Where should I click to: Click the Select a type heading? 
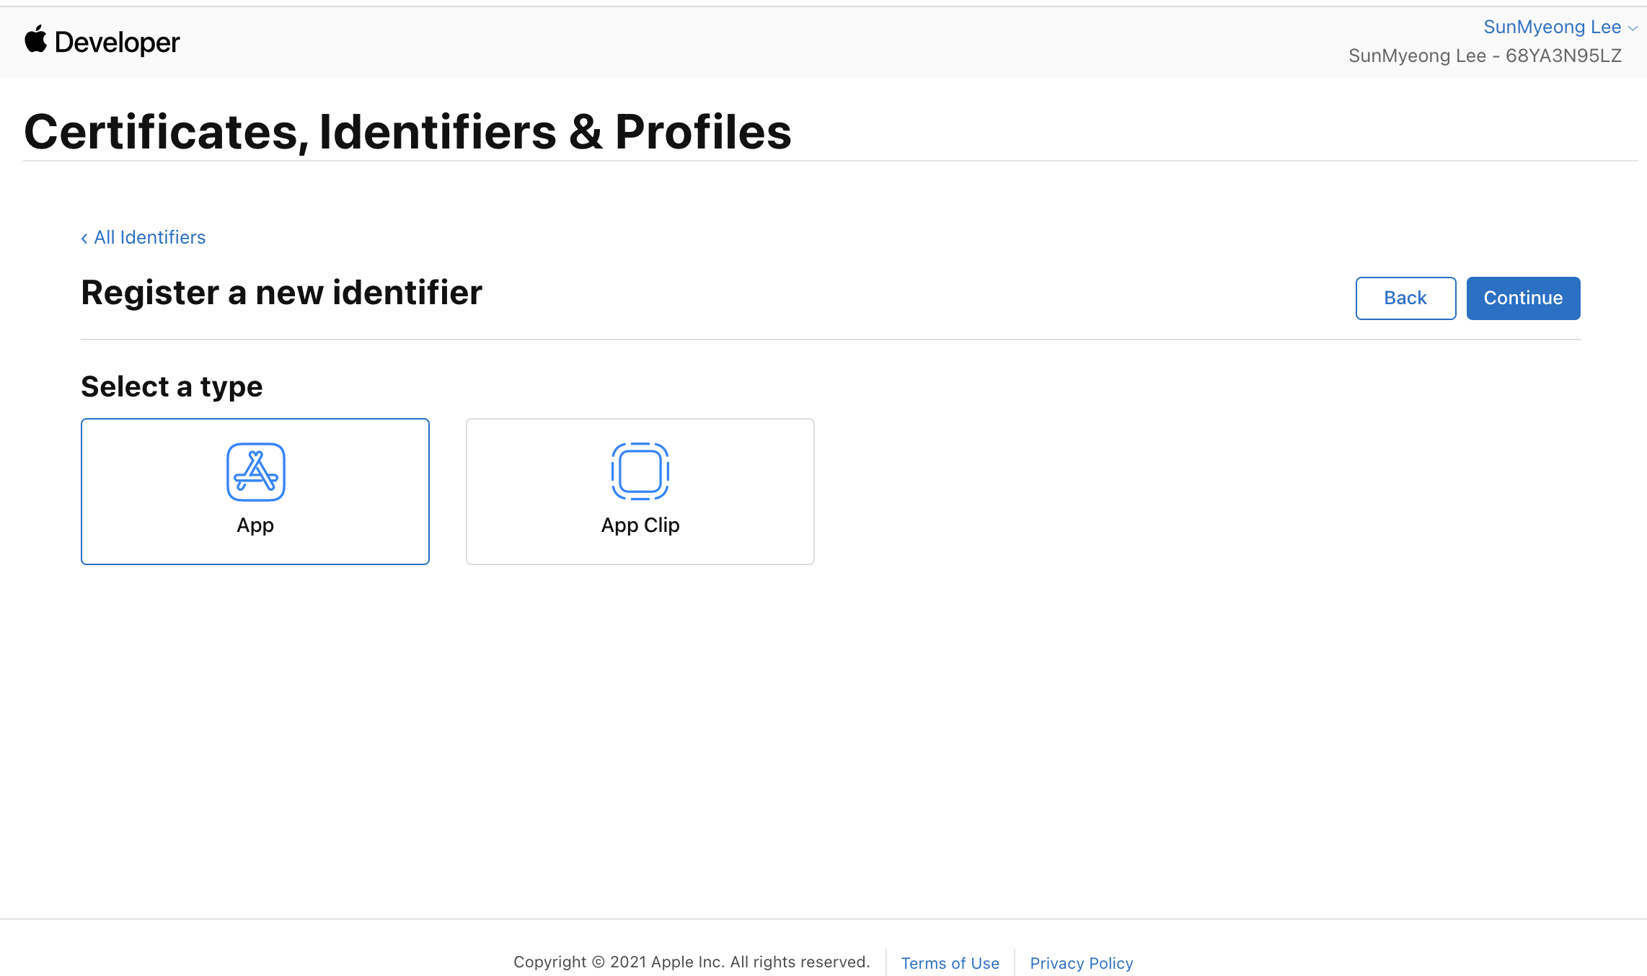172,387
